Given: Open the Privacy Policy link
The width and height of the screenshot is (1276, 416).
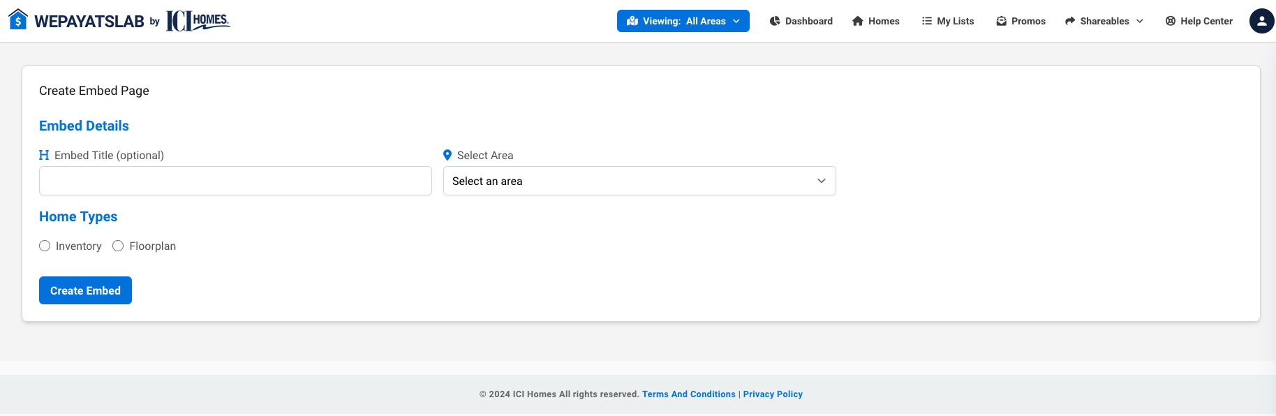Looking at the screenshot, I should point(773,394).
